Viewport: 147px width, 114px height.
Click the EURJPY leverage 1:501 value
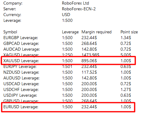click(67, 67)
